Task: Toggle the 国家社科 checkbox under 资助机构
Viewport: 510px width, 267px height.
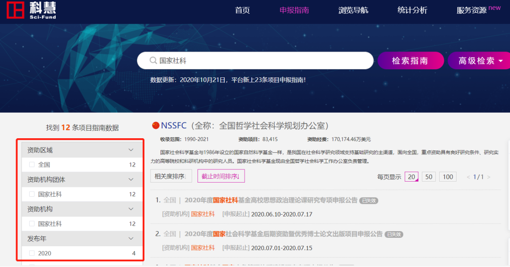Action: [x=32, y=224]
